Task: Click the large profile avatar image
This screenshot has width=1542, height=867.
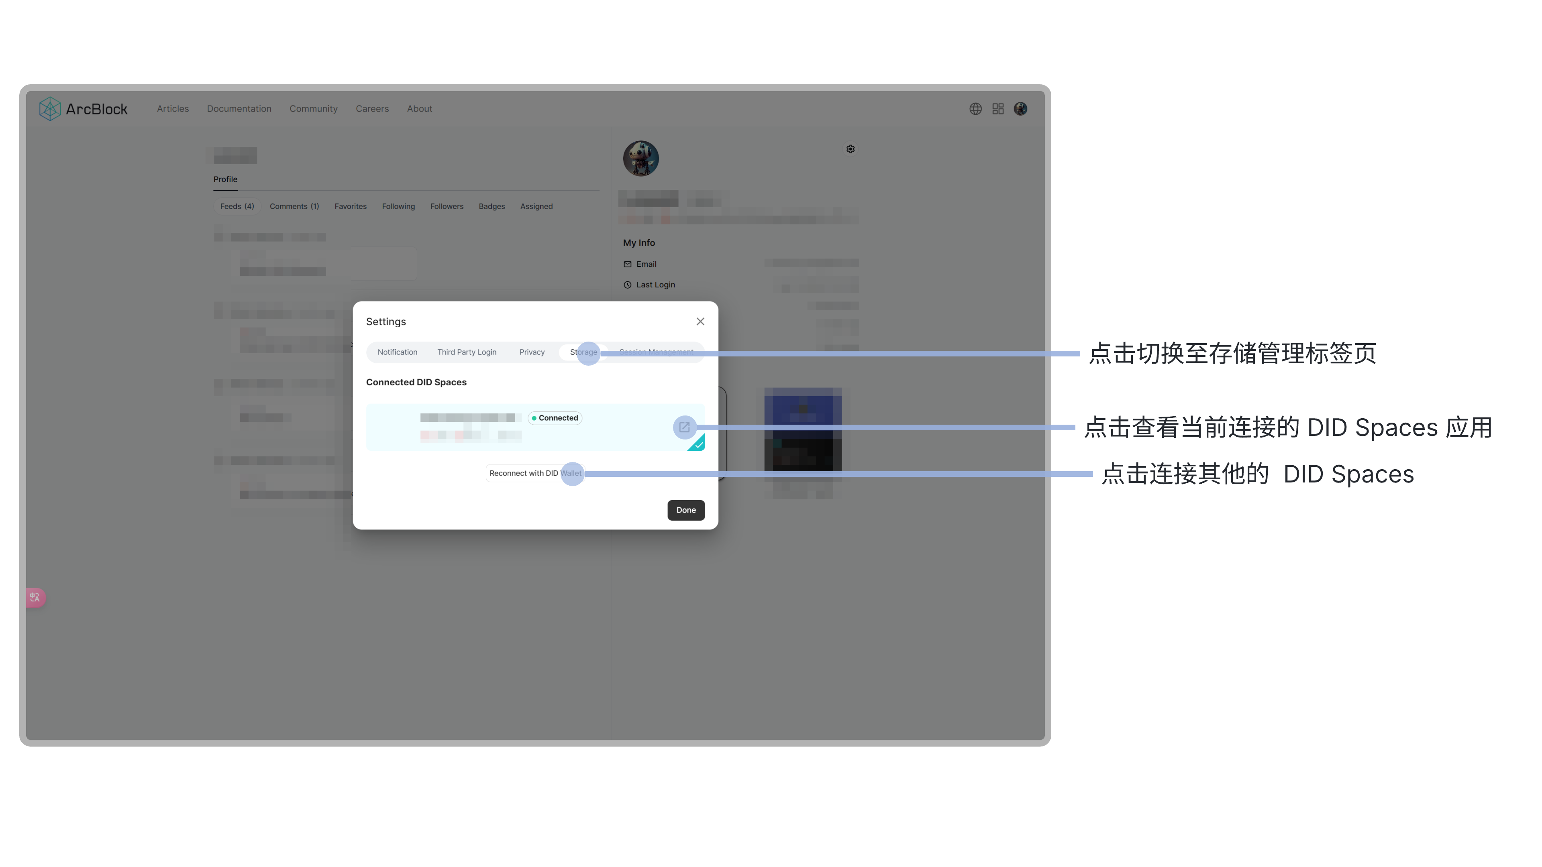Action: pyautogui.click(x=640, y=159)
